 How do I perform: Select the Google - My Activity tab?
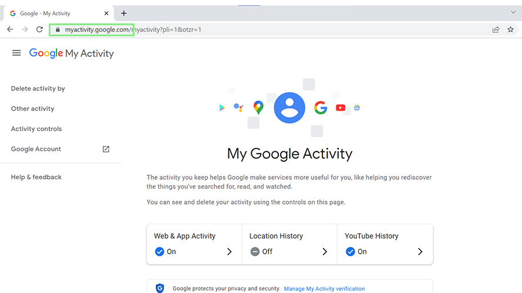point(59,13)
